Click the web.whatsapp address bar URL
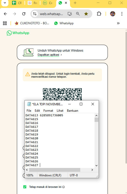 (51, 14)
